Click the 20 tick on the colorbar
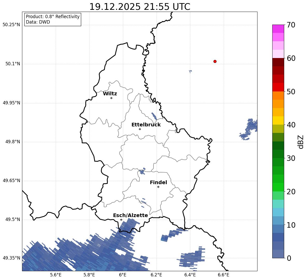Viewport: 307px width, 280px height. [291, 192]
